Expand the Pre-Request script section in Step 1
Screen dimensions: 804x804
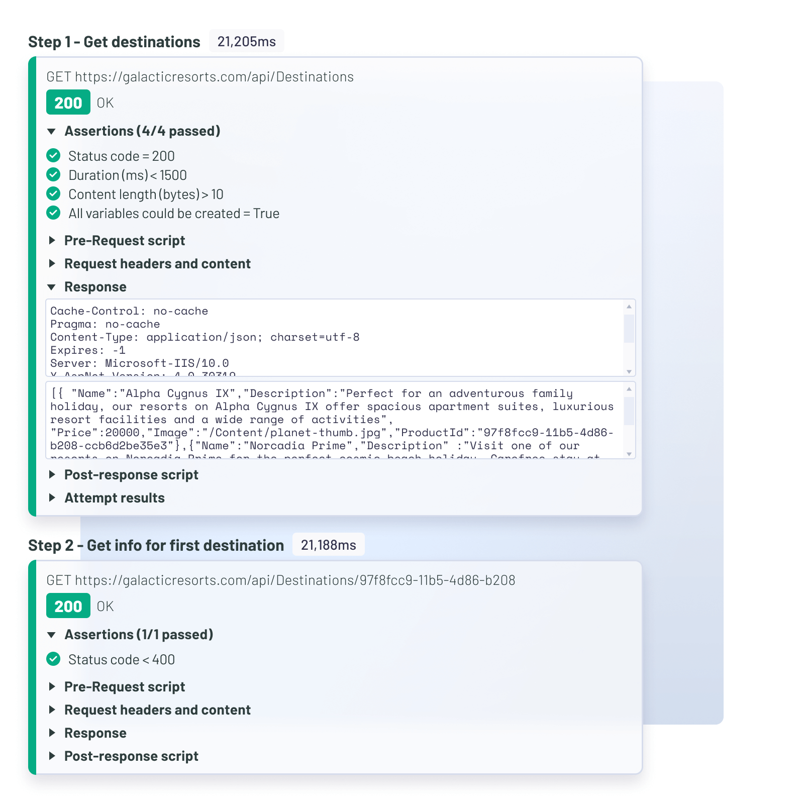(52, 240)
